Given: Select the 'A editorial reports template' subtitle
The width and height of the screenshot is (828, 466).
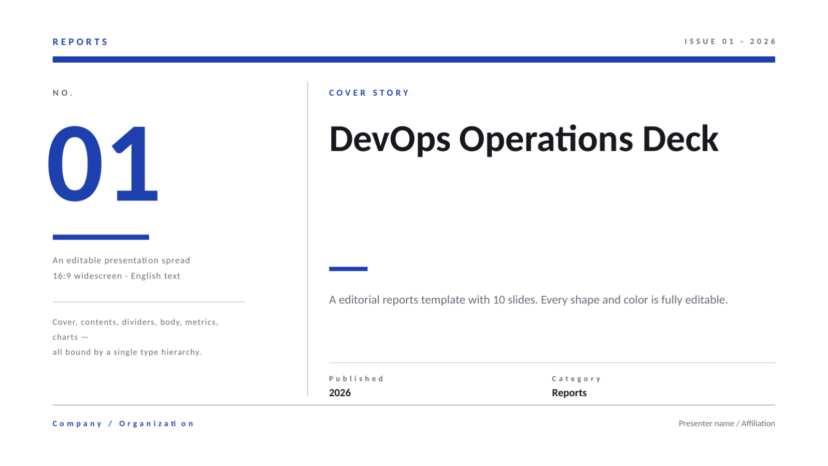Looking at the screenshot, I should point(529,300).
